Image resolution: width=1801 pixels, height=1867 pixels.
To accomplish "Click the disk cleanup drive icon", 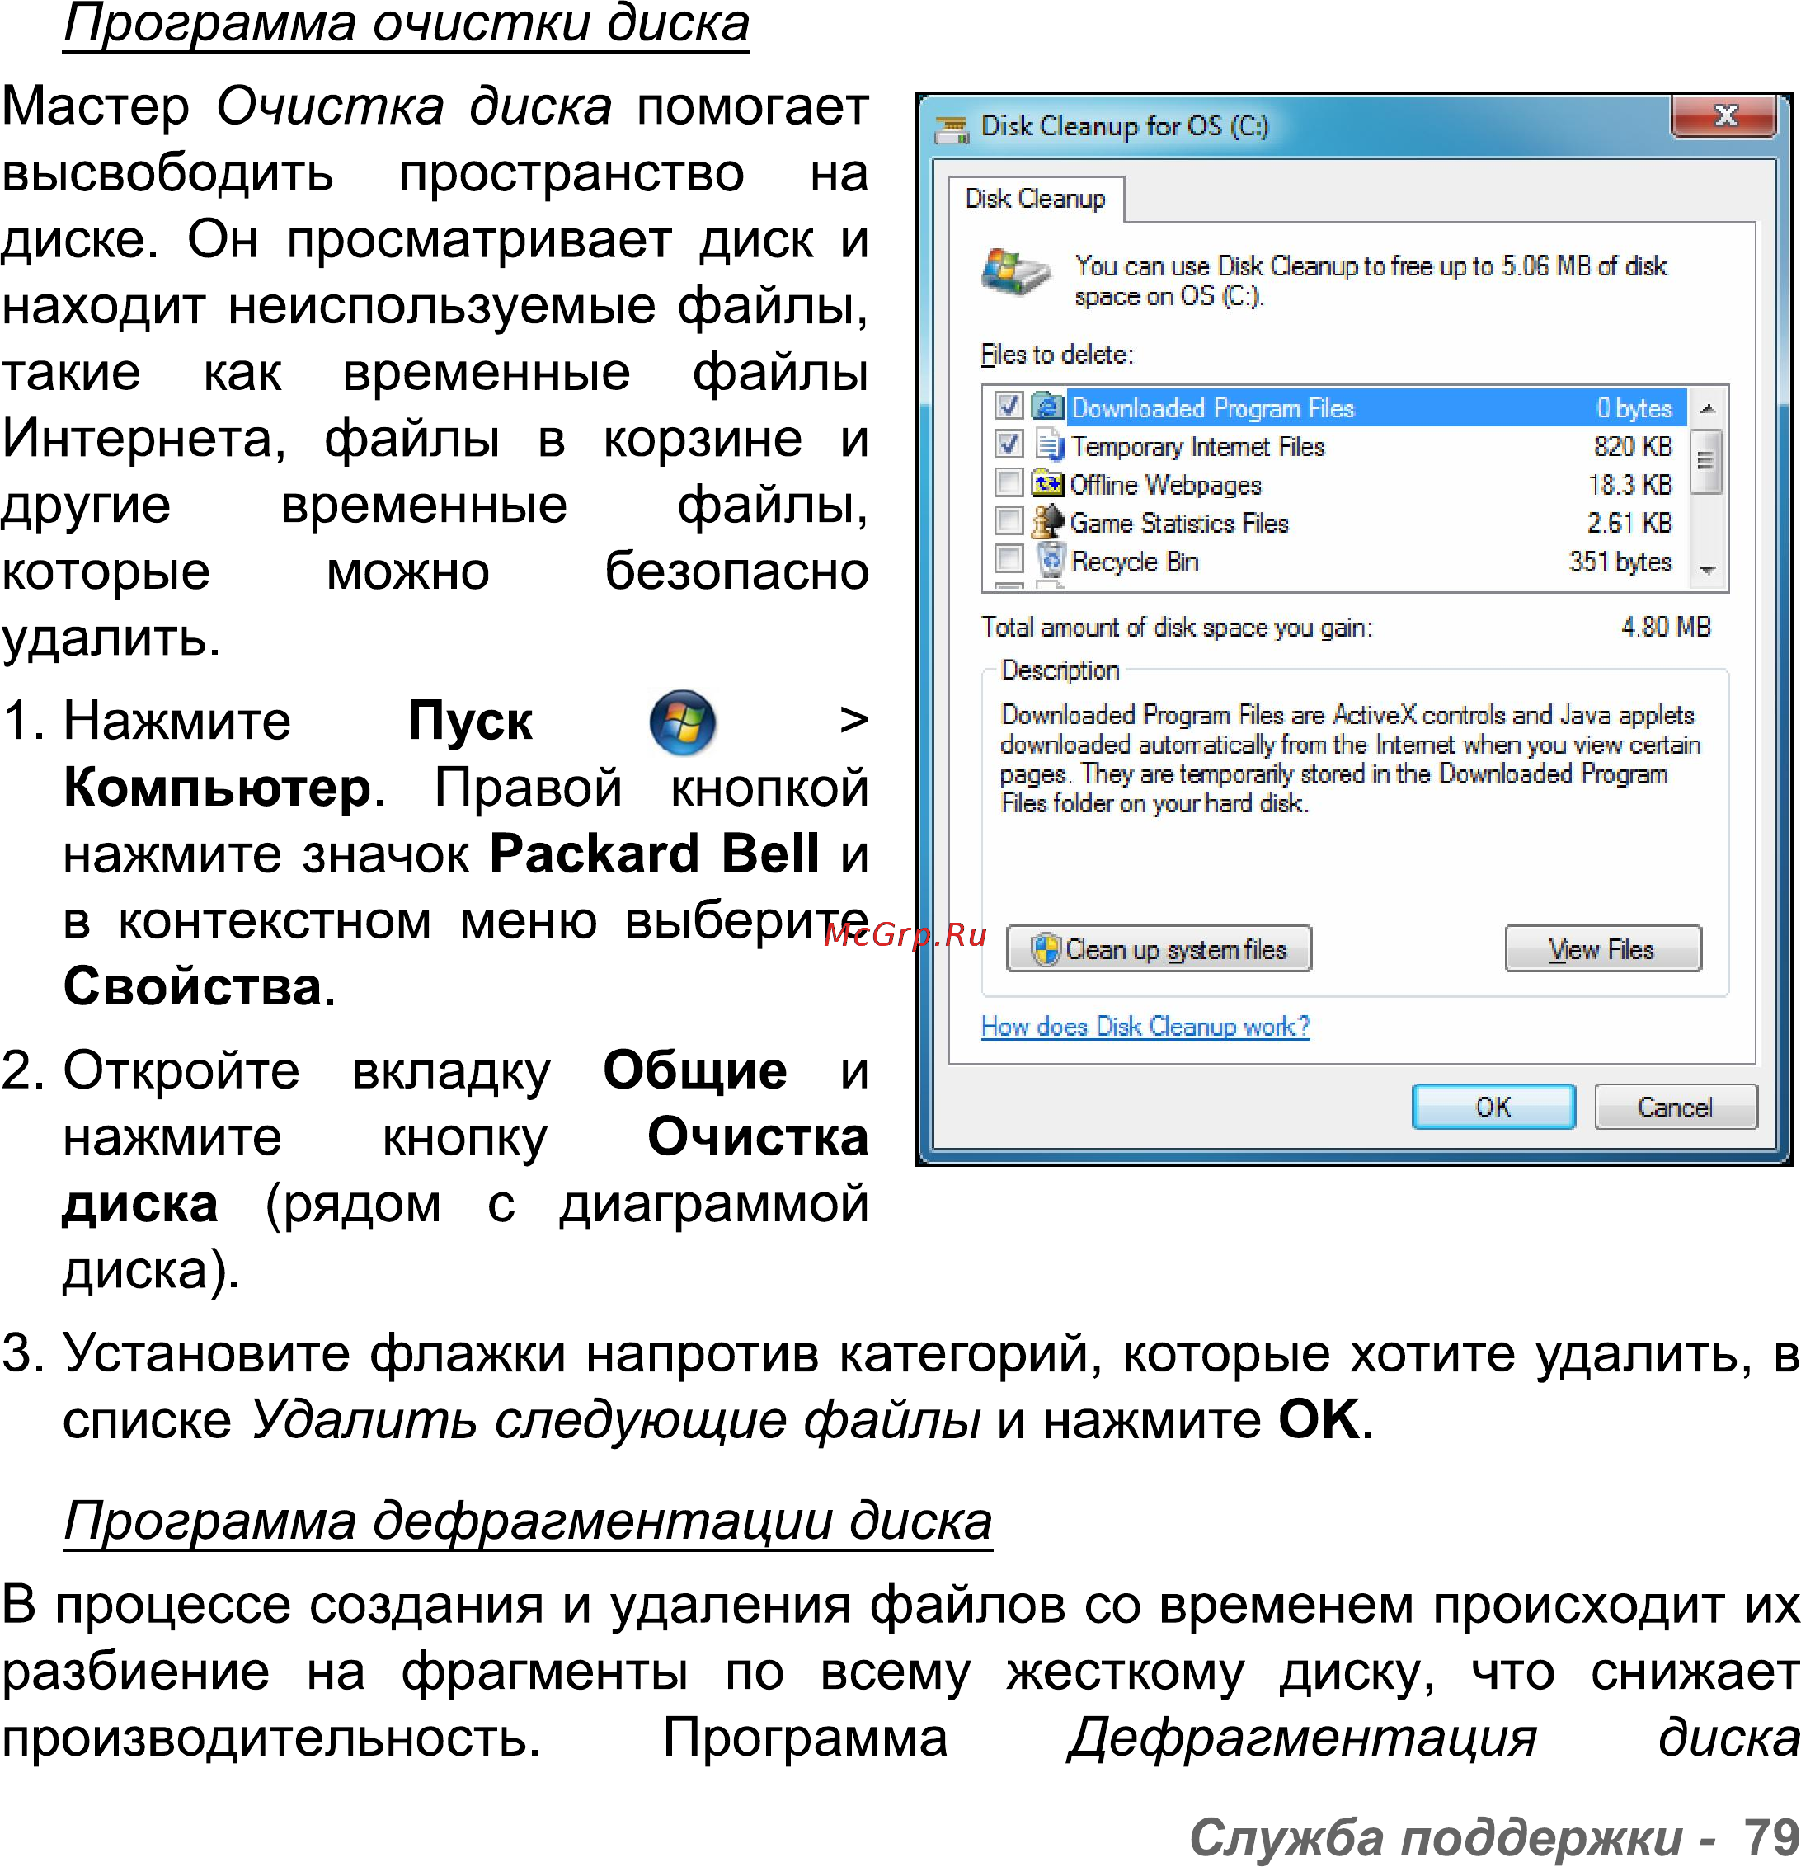I will click(1015, 275).
